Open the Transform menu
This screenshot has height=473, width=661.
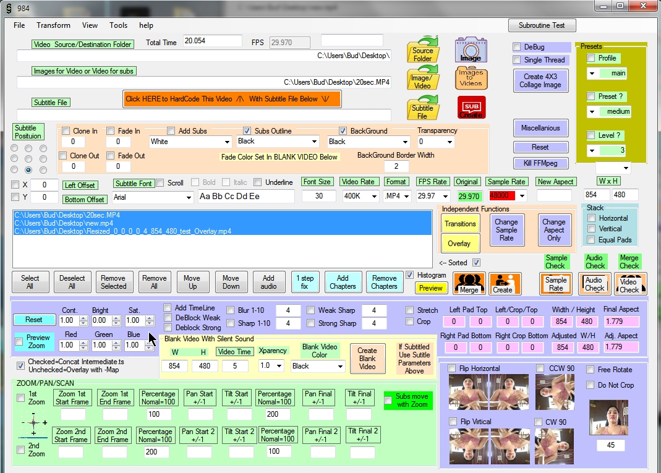54,25
